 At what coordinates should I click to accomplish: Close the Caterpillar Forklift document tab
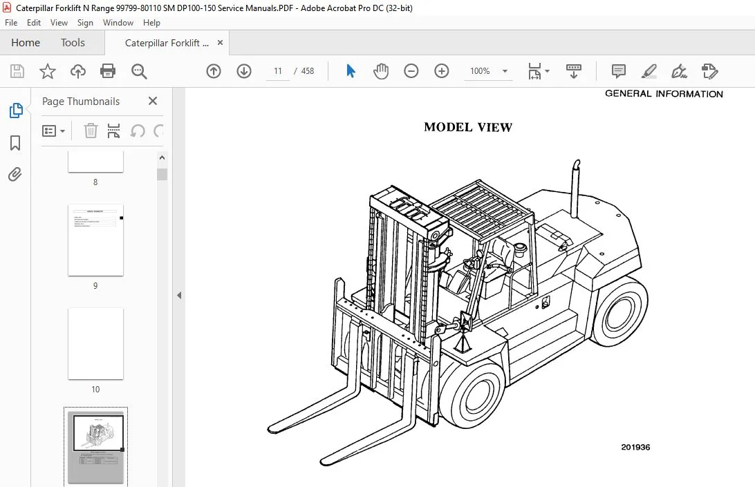(x=220, y=42)
